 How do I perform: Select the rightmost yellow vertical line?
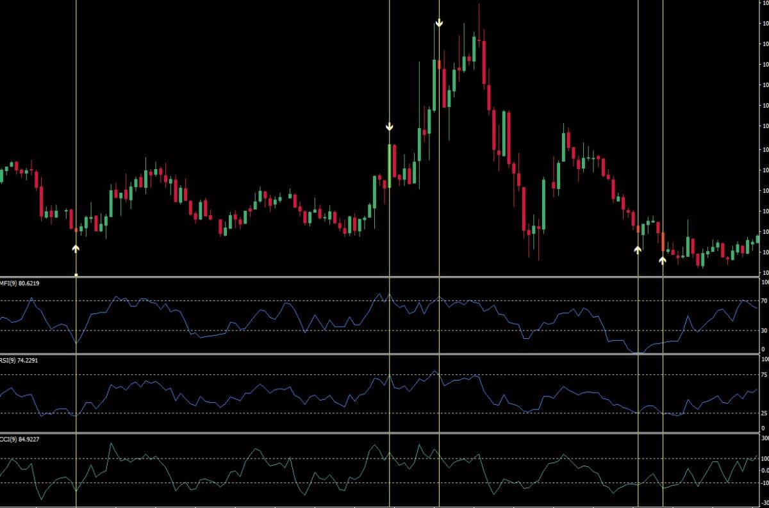[663, 254]
